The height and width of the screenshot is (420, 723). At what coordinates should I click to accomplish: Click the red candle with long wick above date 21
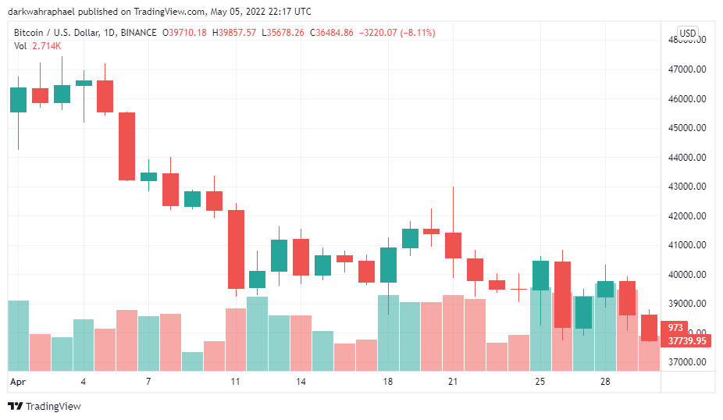(x=453, y=245)
